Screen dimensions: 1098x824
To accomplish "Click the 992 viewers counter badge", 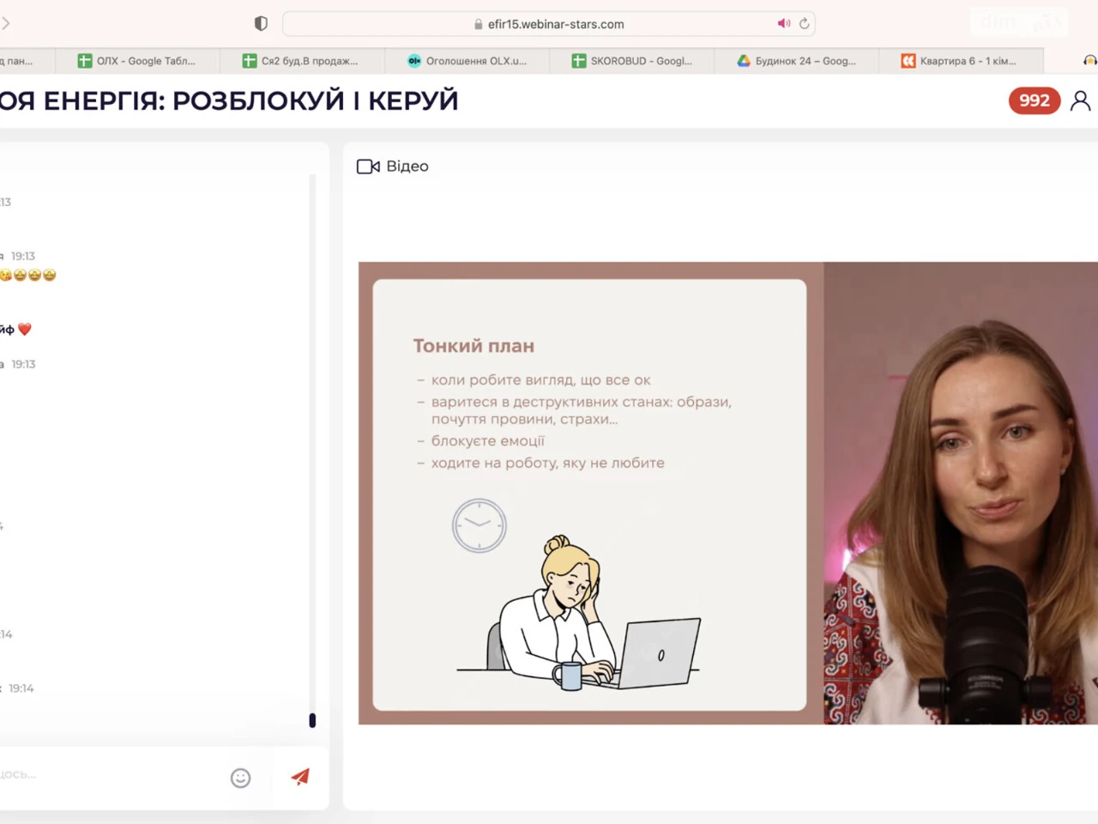I will (1035, 100).
